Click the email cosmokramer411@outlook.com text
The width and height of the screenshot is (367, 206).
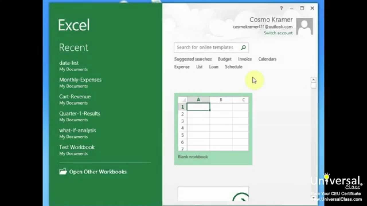tap(263, 27)
